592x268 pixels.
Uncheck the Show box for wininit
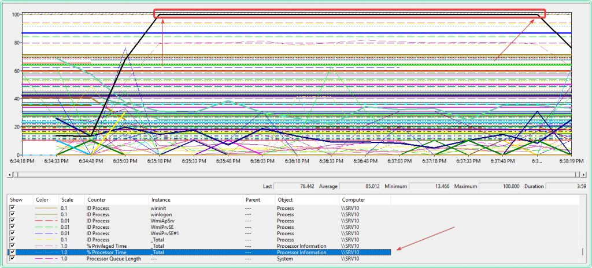[12, 208]
